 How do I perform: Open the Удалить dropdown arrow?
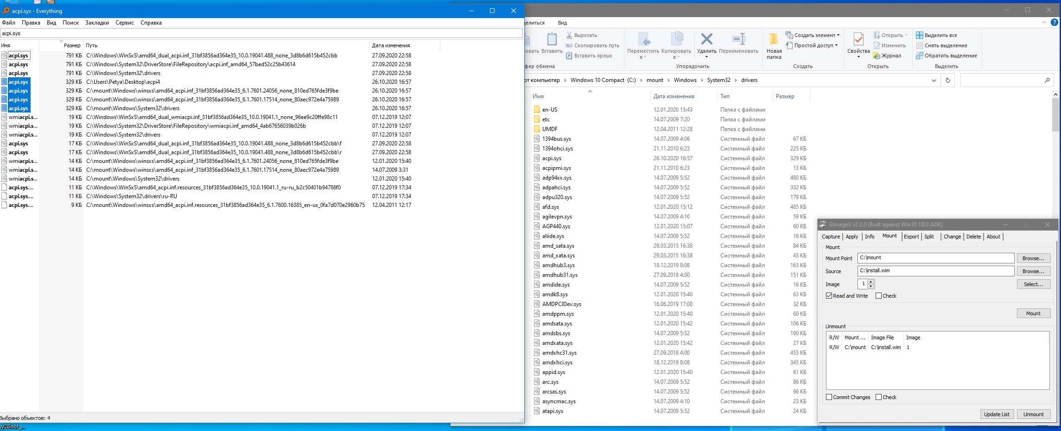[706, 57]
